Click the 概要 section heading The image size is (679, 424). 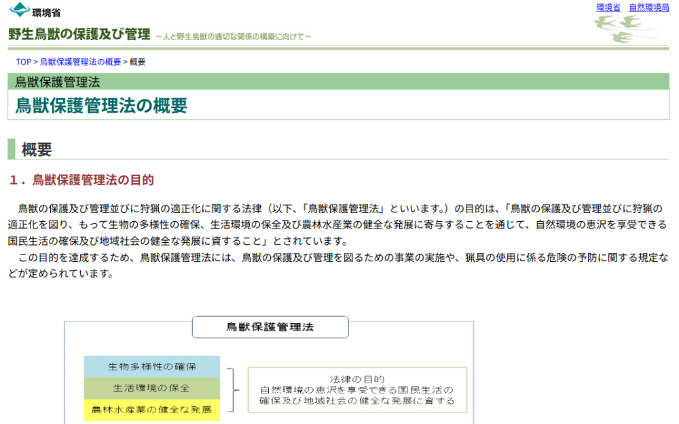point(37,149)
